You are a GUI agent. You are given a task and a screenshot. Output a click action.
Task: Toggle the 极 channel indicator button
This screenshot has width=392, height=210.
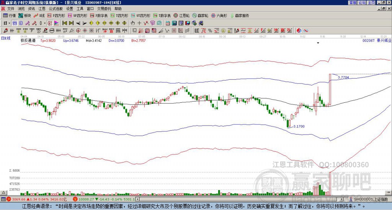point(50,23)
